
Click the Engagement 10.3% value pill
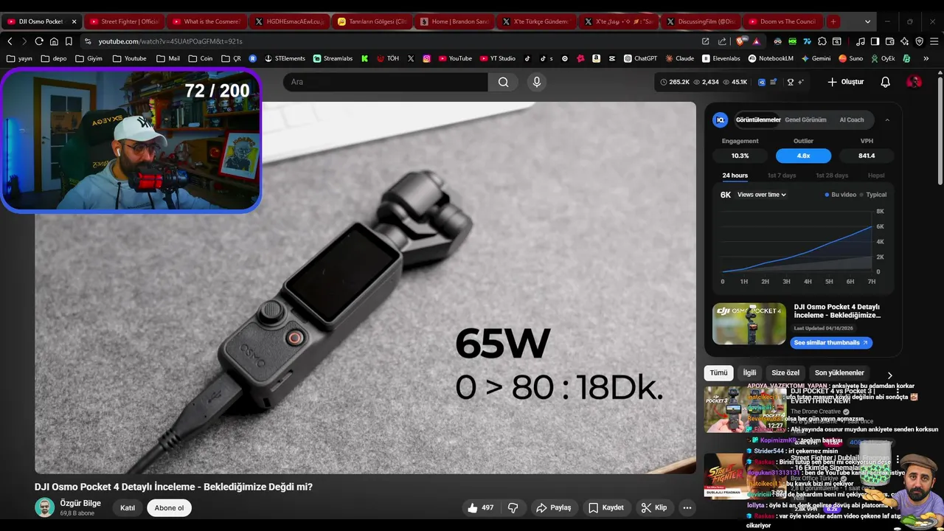[x=740, y=156]
